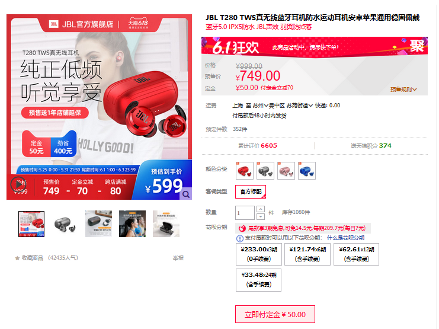Select the ¥62.61x12期 installment option
Image resolution: width=439 pixels, height=329 pixels.
pyautogui.click(x=356, y=254)
